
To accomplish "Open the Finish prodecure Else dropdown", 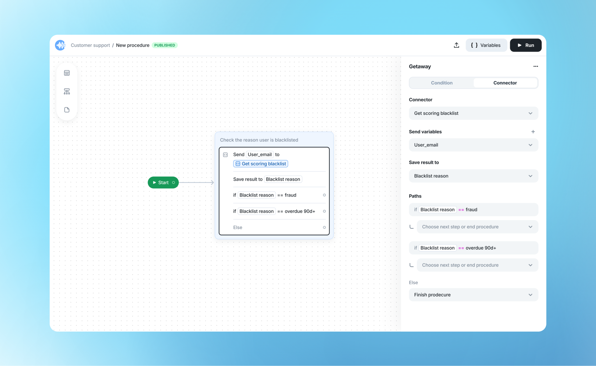I will pyautogui.click(x=473, y=295).
